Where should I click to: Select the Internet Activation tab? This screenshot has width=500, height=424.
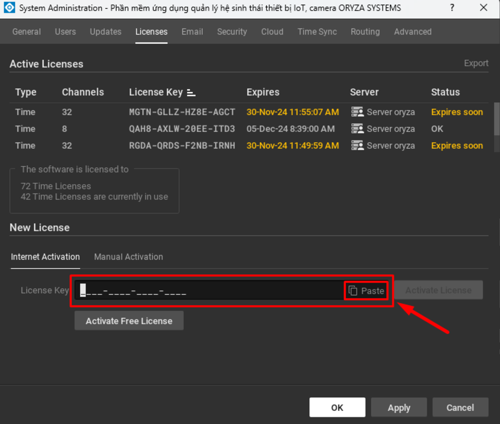click(x=45, y=257)
